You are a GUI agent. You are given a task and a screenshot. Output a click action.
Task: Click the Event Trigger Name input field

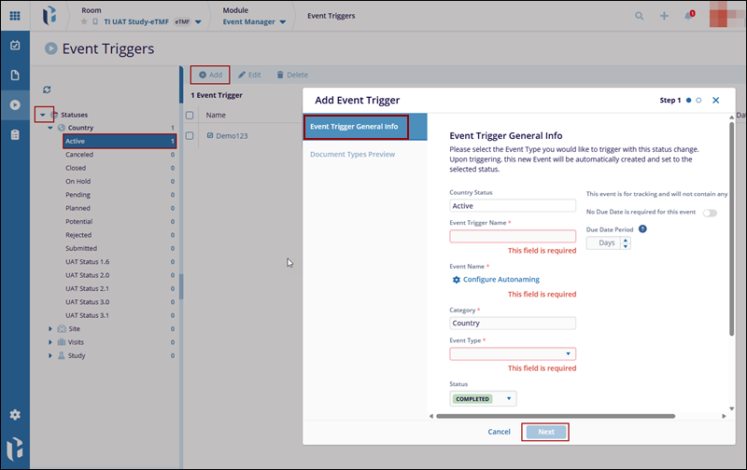pos(513,237)
